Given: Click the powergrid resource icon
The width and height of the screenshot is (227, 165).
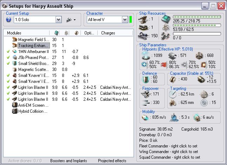Looking at the screenshot, I should [x=166, y=27].
